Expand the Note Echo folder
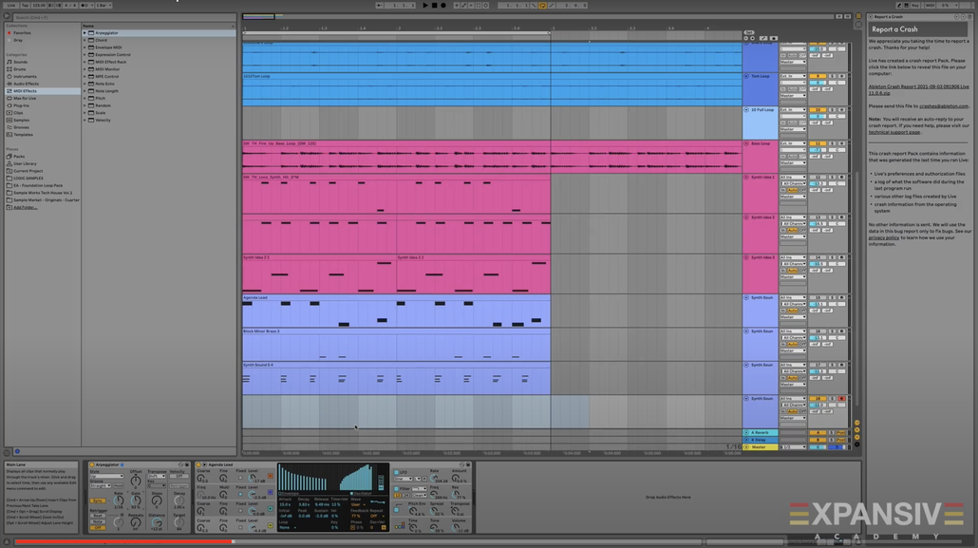The width and height of the screenshot is (978, 548). [x=85, y=84]
